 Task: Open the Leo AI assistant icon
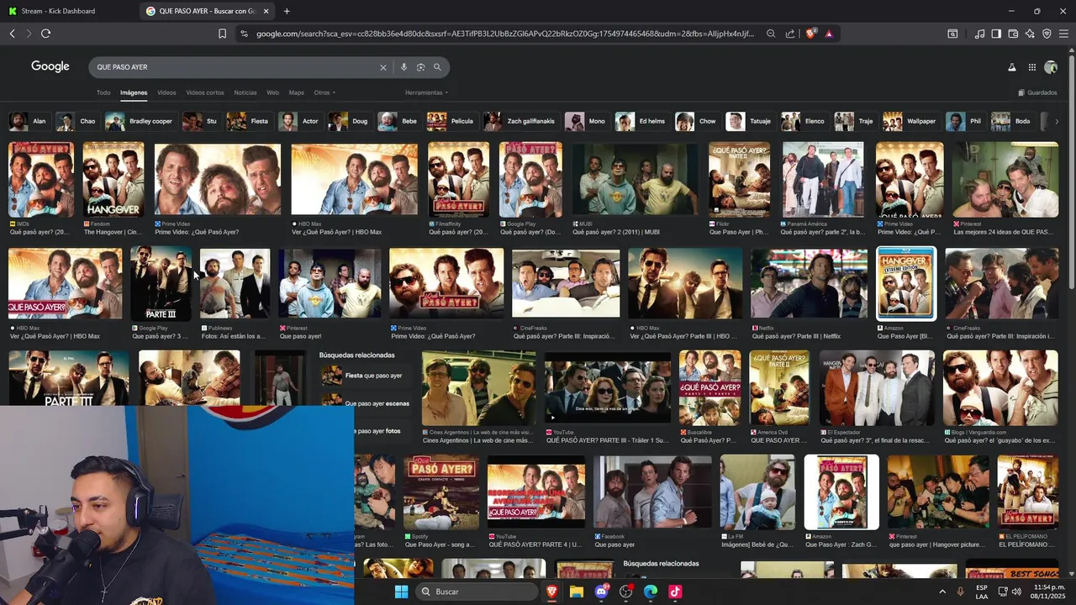(1030, 34)
